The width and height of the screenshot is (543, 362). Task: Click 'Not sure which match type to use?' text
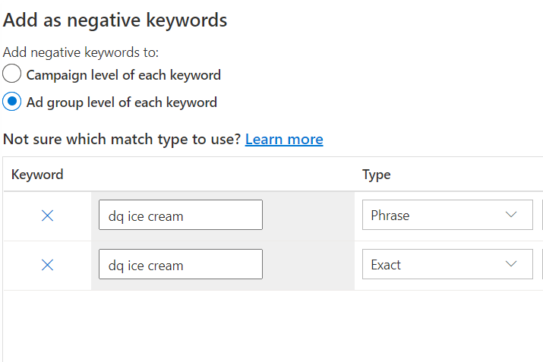pyautogui.click(x=122, y=140)
